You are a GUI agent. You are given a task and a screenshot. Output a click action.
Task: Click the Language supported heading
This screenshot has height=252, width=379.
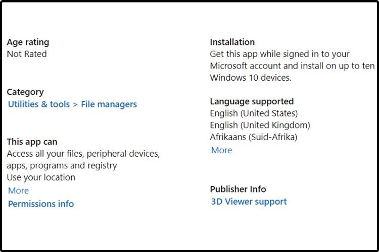(x=252, y=101)
